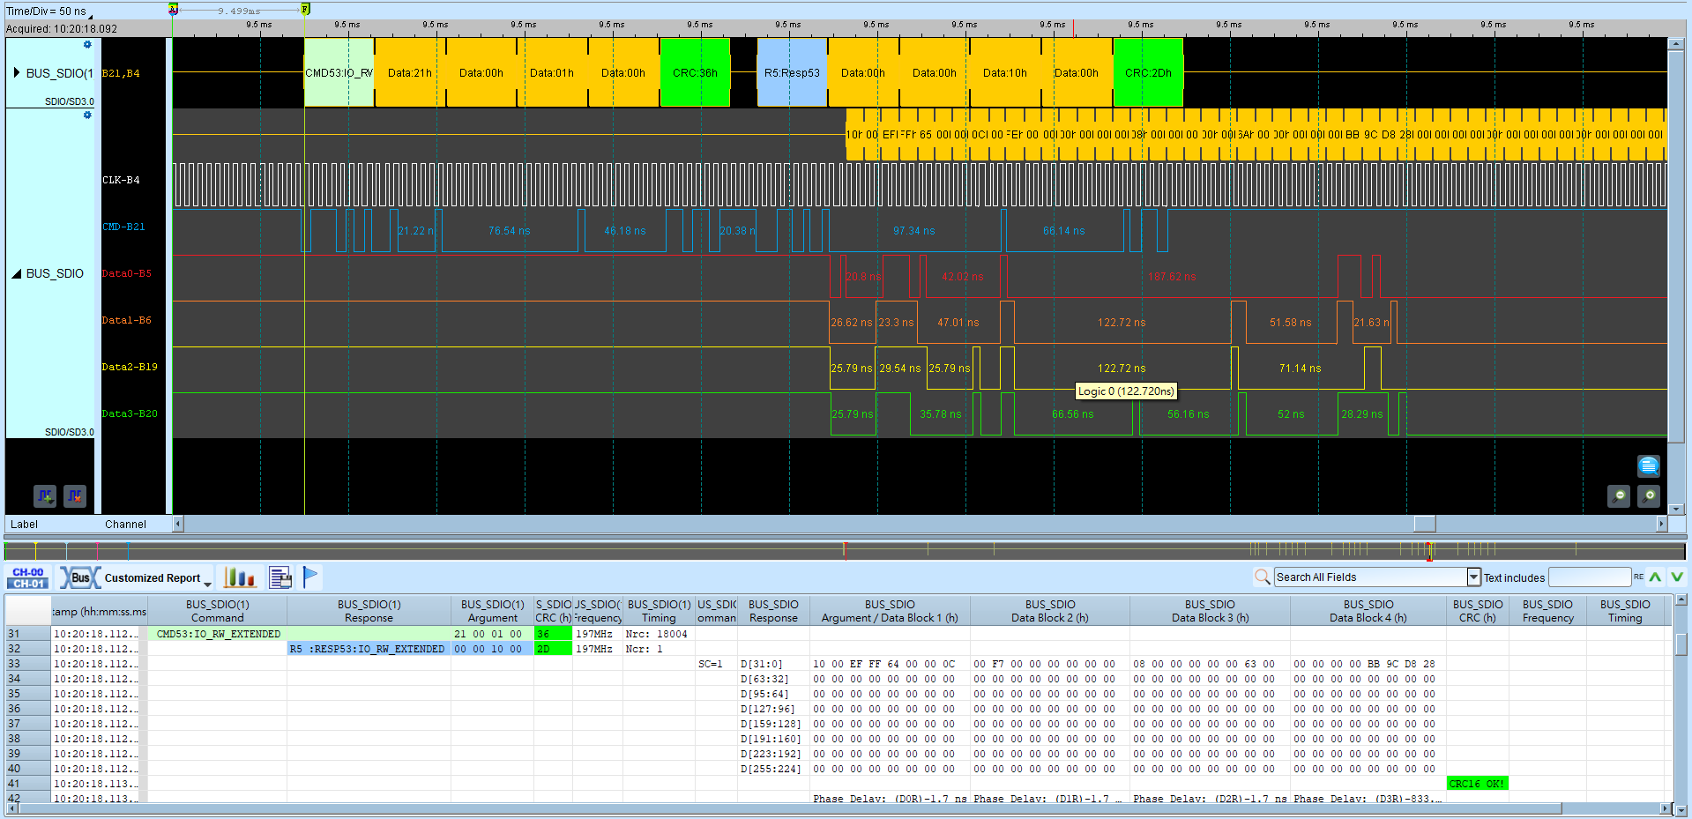Click the search magnifier icon
The width and height of the screenshot is (1692, 819).
pos(1263,577)
